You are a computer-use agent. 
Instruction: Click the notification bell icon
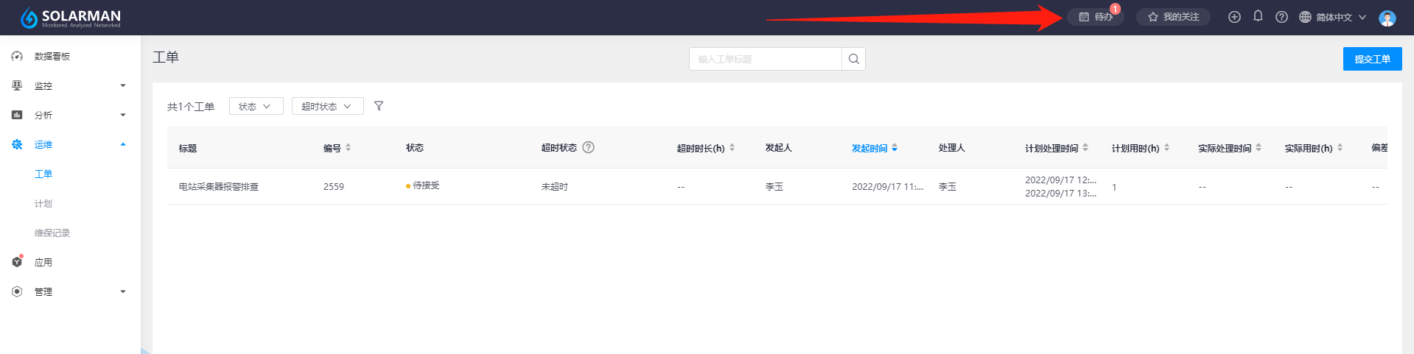click(x=1258, y=16)
